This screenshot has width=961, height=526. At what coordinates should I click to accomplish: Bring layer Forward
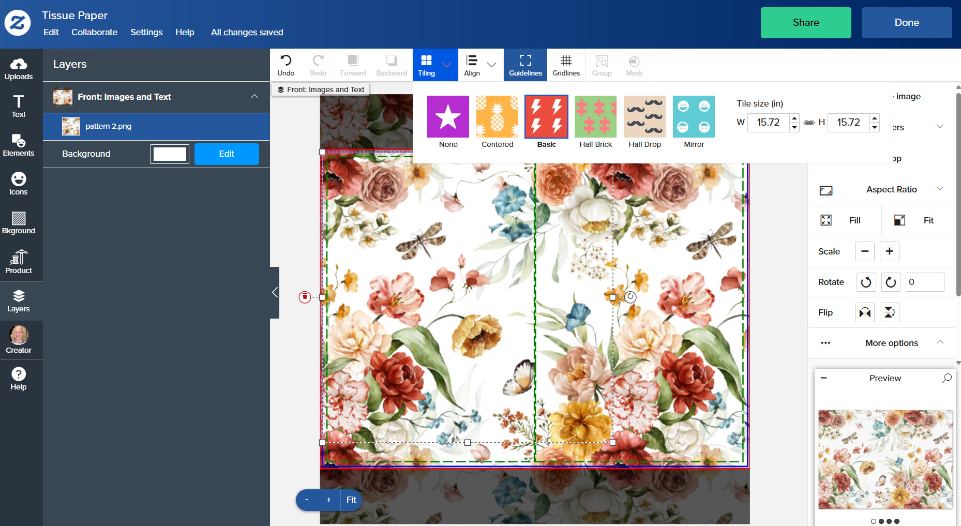pyautogui.click(x=353, y=65)
